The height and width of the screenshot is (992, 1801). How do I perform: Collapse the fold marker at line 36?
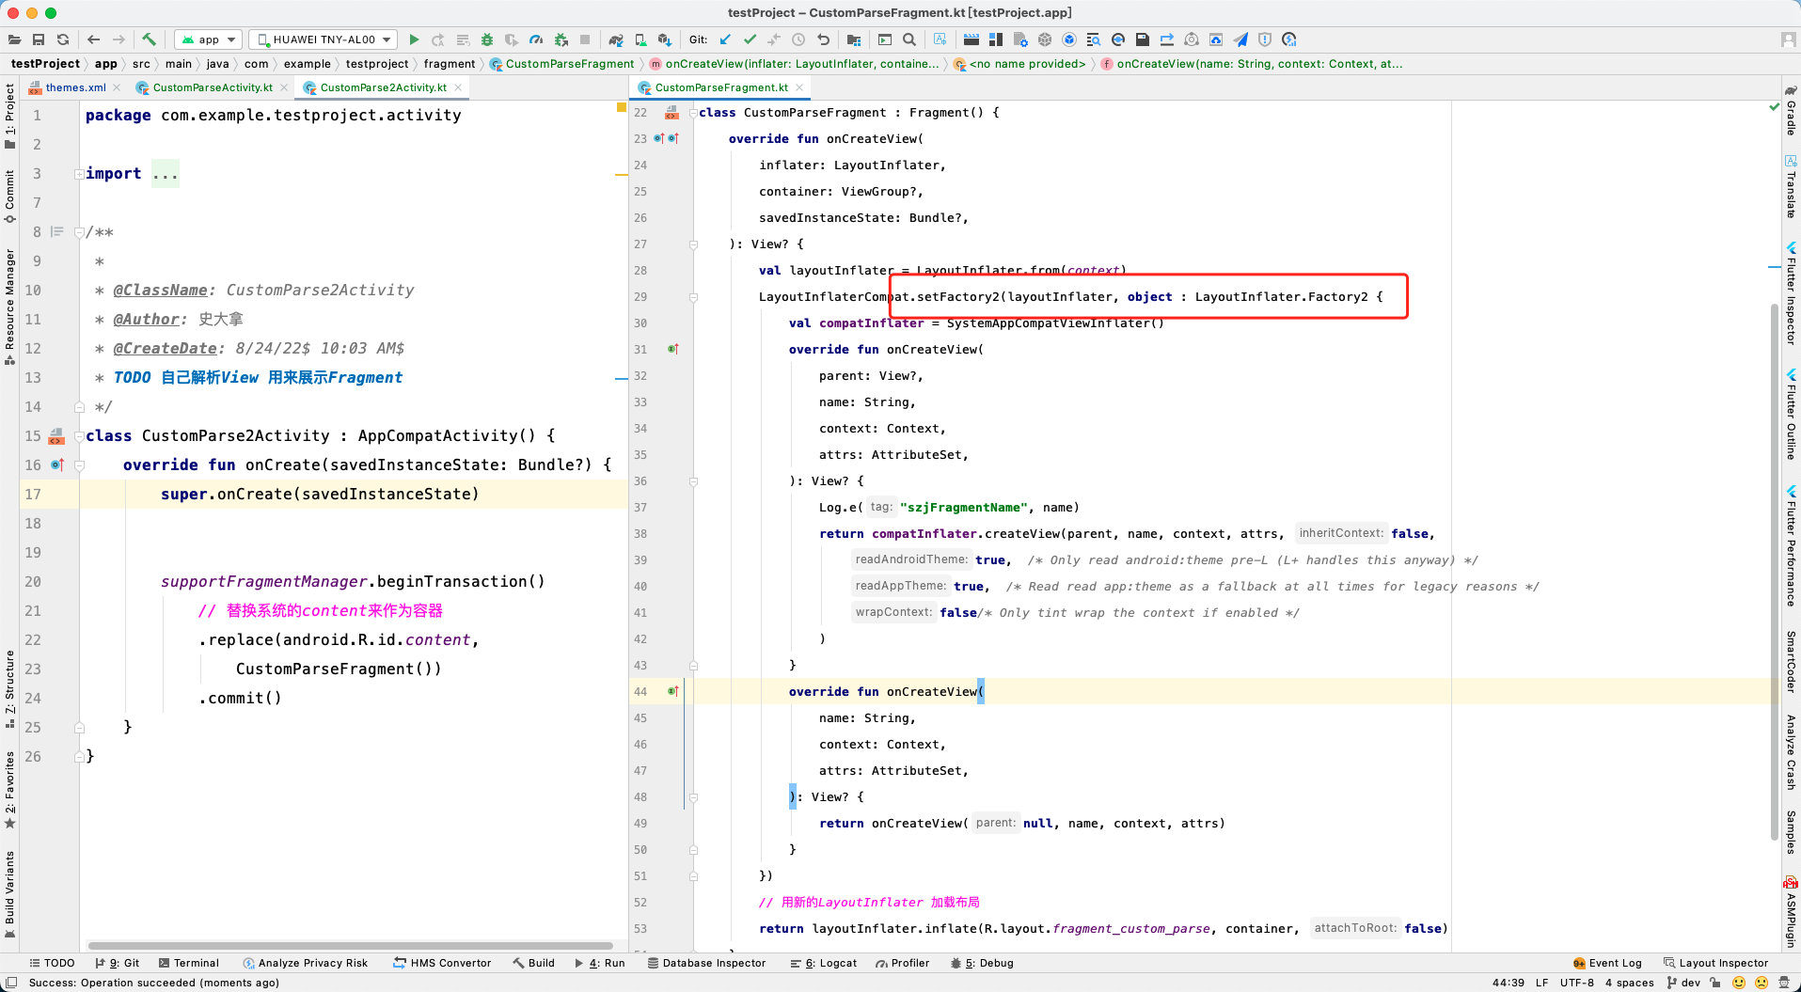(693, 481)
